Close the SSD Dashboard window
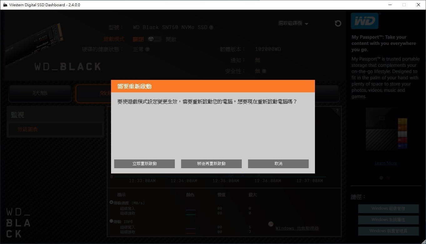426x244 pixels. [418, 5]
